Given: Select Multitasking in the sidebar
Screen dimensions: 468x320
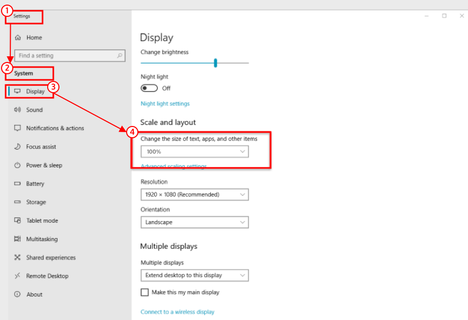Looking at the screenshot, I should coord(42,239).
